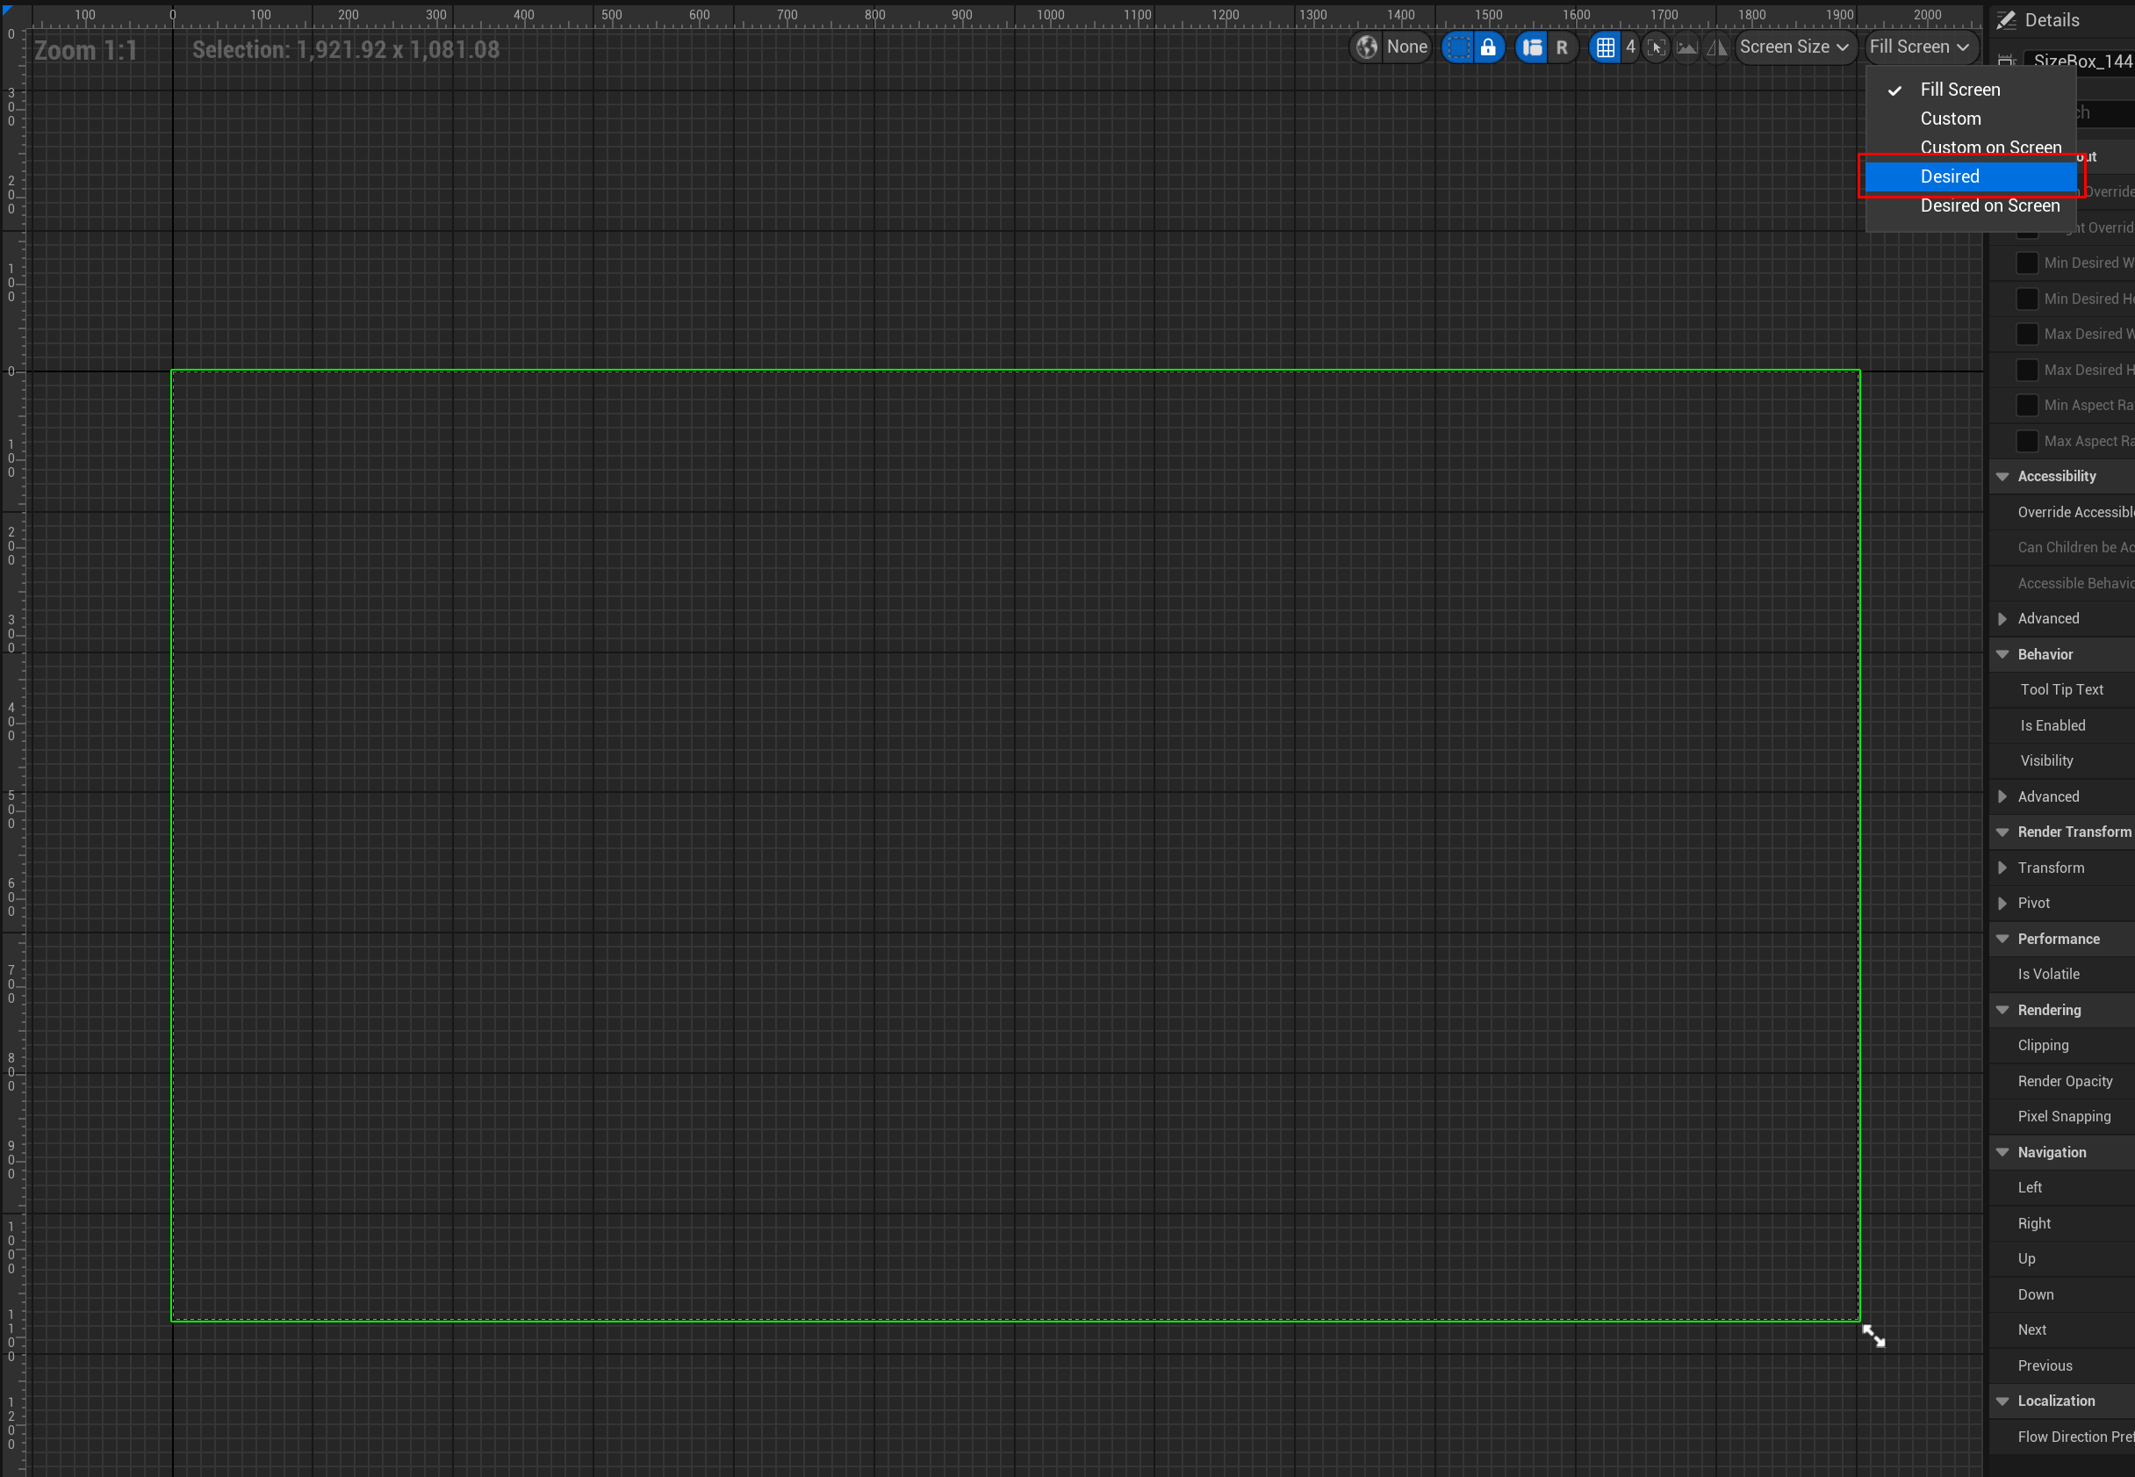Click the preview background image icon

coord(1686,47)
